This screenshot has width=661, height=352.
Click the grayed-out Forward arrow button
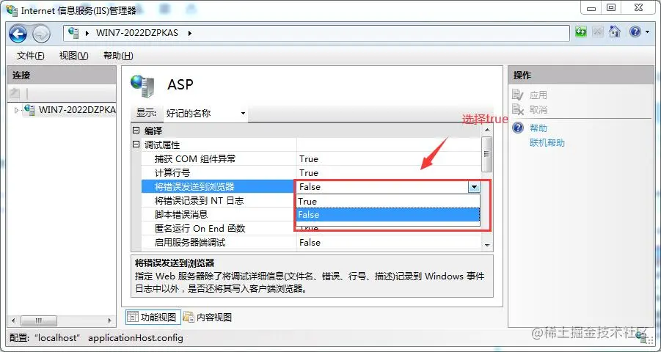[41, 34]
